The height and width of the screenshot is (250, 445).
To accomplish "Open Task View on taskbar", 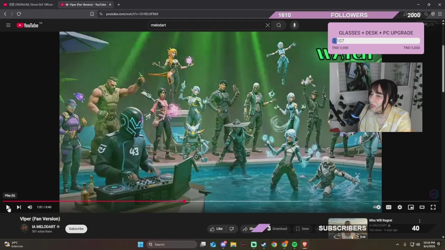I will (203, 244).
